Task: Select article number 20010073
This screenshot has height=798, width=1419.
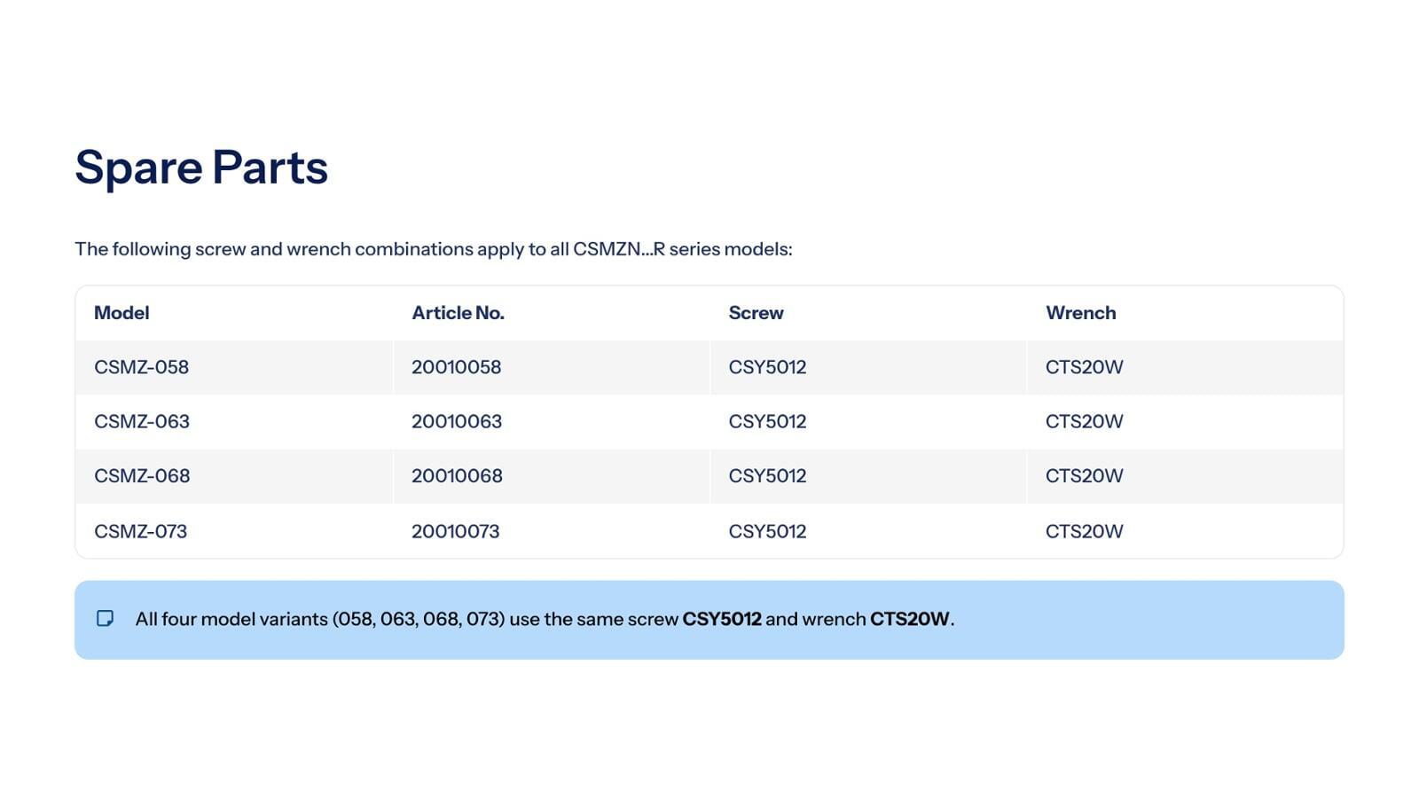Action: (455, 531)
